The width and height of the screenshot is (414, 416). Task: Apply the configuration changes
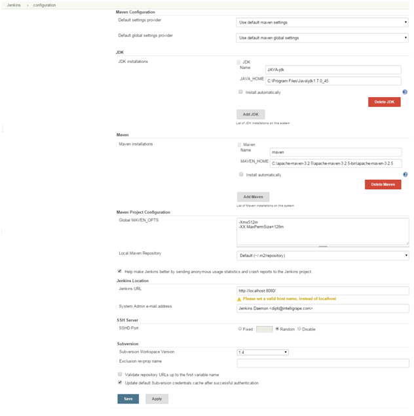click(x=157, y=399)
